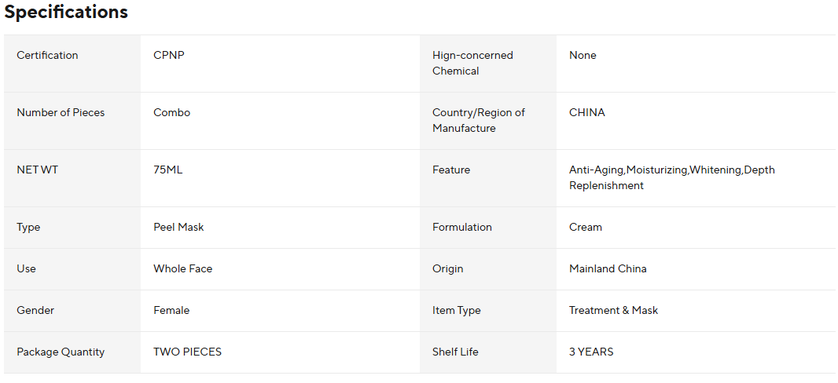
Task: Click the Formulation label
Action: 462,228
